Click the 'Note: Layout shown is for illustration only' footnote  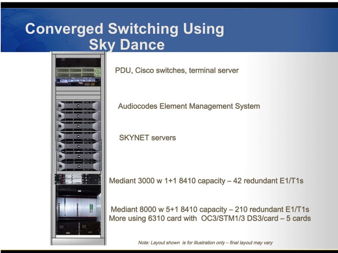point(205,243)
